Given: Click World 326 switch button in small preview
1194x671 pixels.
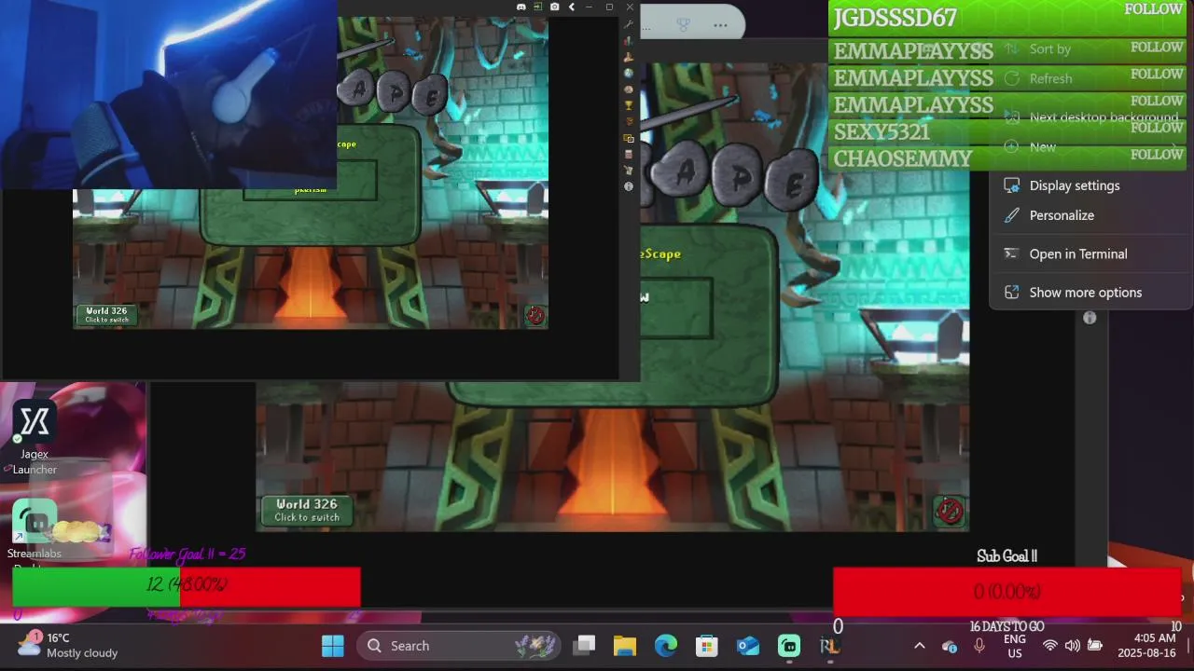Looking at the screenshot, I should [106, 315].
